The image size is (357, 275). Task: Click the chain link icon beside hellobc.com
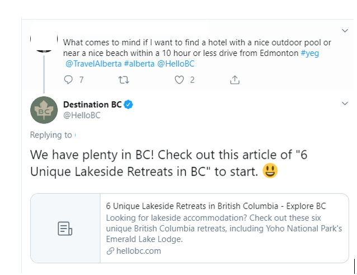110,251
